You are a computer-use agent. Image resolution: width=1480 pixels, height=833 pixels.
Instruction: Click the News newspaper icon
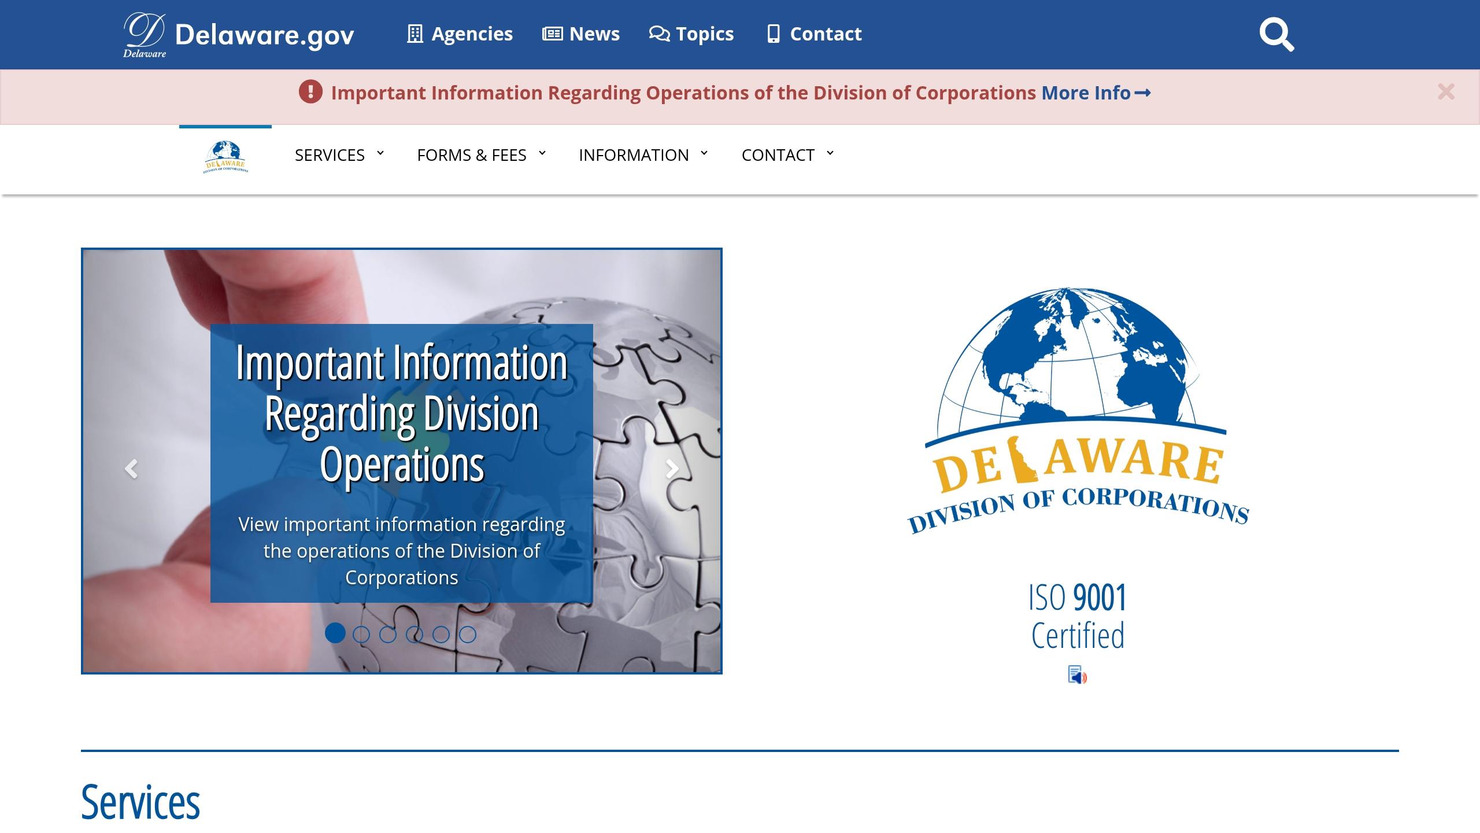[552, 34]
